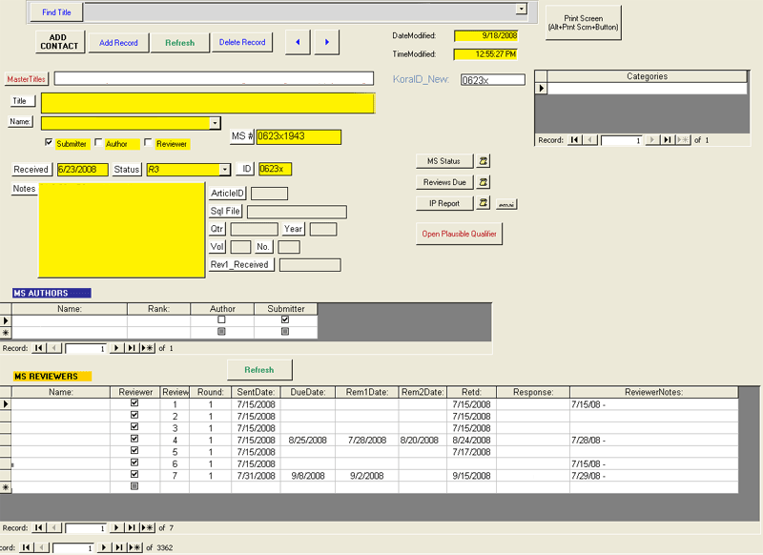
Task: Toggle Reviewer checkbox for review 4 row
Action: pyautogui.click(x=134, y=439)
